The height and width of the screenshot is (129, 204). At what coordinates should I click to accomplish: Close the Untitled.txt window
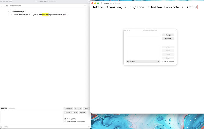92,3
